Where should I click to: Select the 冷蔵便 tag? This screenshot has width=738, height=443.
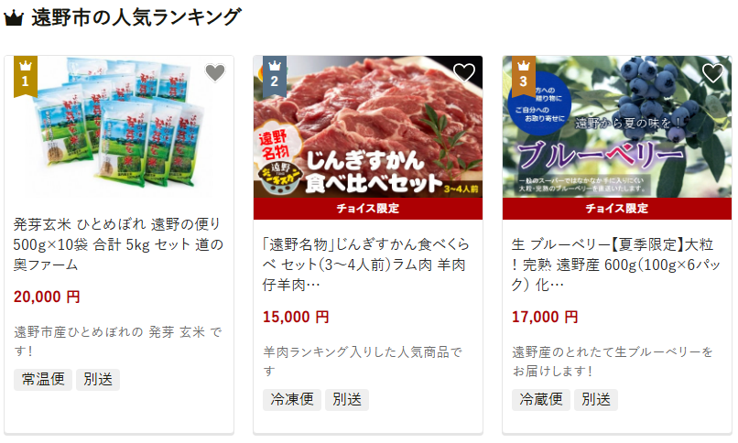(x=541, y=400)
